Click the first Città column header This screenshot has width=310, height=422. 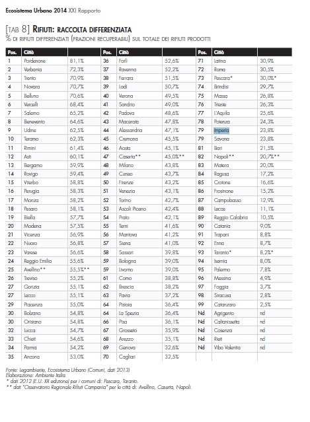pyautogui.click(x=29, y=52)
